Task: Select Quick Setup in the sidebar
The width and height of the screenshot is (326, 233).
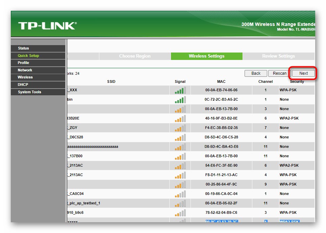Action: coord(28,56)
